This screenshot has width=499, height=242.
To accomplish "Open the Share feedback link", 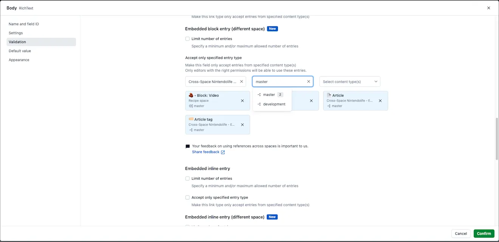I will pos(206,152).
